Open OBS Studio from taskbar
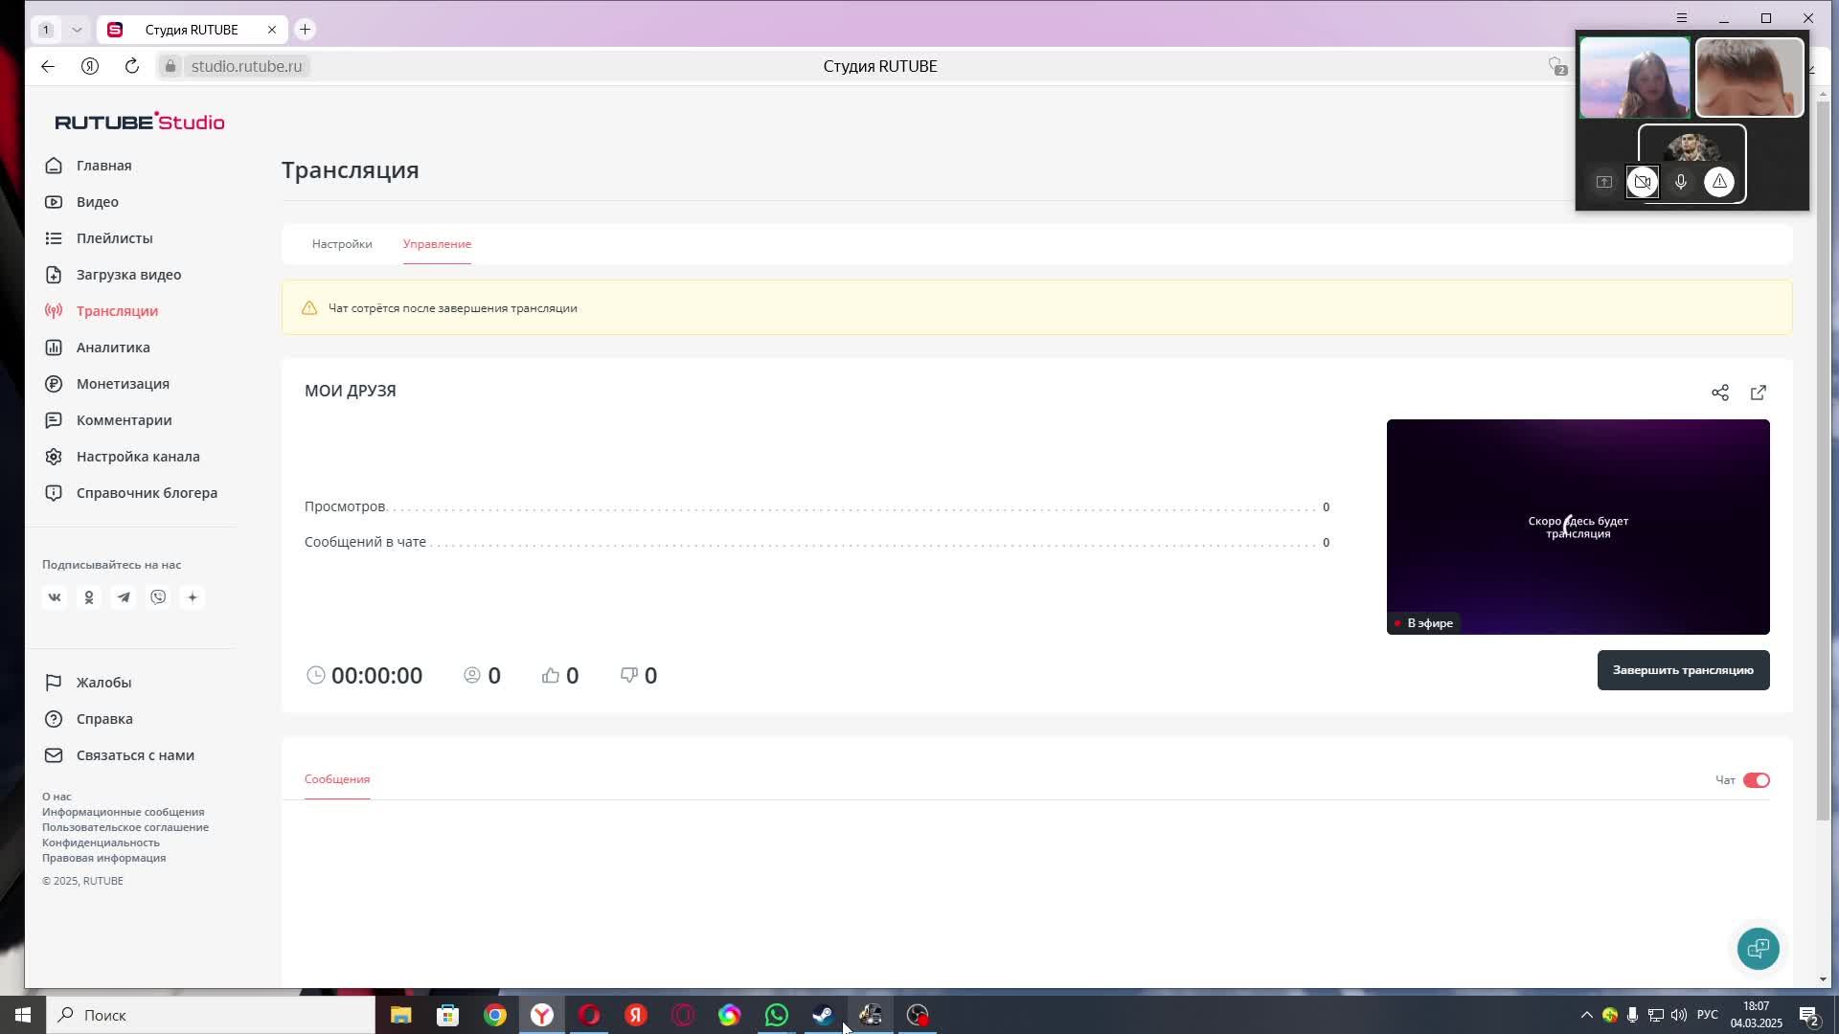Screen dimensions: 1839x1034 point(918,1015)
